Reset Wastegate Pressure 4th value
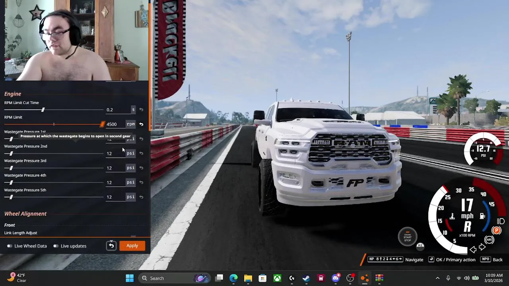The width and height of the screenshot is (509, 286). (x=141, y=182)
